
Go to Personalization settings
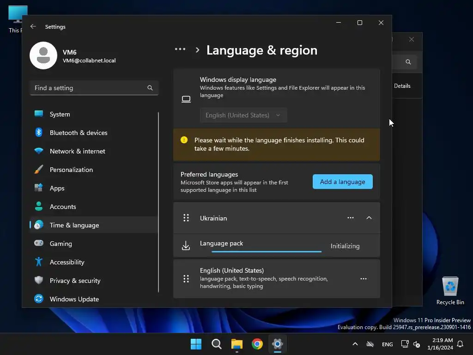tap(94, 170)
